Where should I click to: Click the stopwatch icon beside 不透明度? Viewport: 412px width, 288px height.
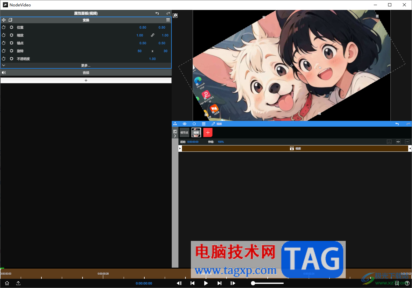point(4,59)
